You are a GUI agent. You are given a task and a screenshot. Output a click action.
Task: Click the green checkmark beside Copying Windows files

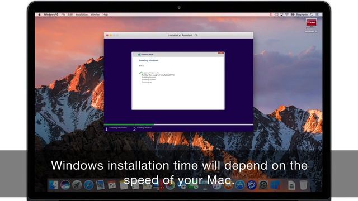click(x=140, y=73)
